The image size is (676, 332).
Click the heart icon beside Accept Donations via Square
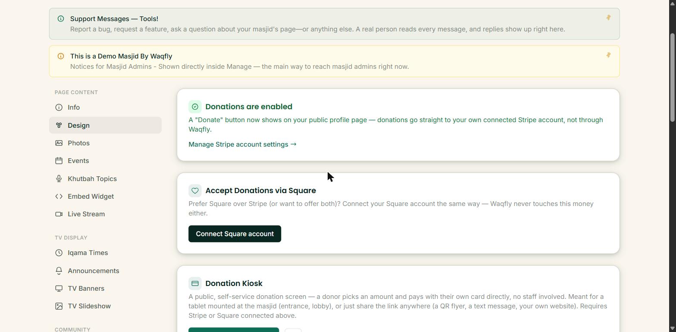pyautogui.click(x=195, y=190)
